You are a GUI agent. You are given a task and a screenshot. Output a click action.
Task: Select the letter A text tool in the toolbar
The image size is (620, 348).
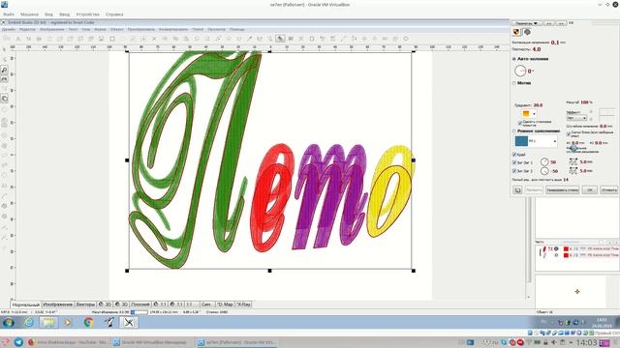pyautogui.click(x=18, y=39)
